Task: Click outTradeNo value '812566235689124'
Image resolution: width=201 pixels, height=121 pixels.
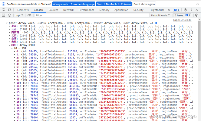Action: pyautogui.click(x=110, y=58)
